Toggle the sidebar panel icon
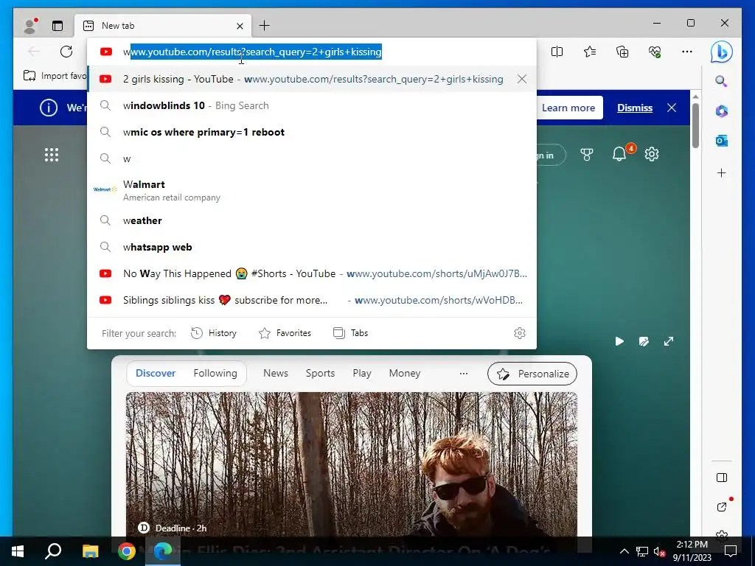The height and width of the screenshot is (566, 755). tap(721, 478)
